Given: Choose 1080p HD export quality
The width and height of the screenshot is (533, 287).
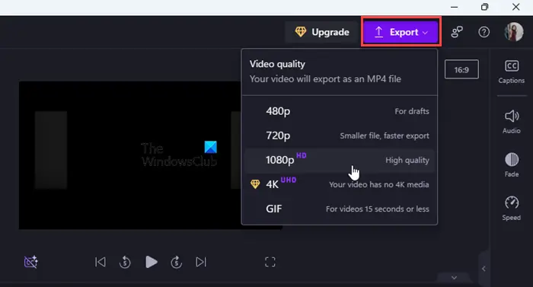Looking at the screenshot, I should [340, 160].
